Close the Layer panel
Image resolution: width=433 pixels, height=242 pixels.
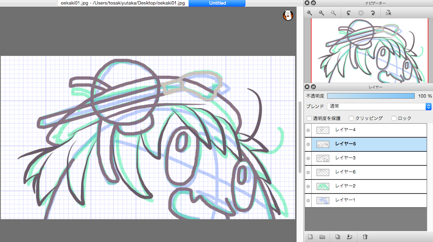[x=307, y=87]
